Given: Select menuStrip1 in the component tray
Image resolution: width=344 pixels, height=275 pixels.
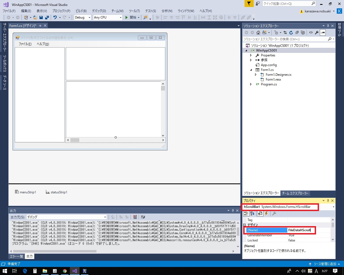Looking at the screenshot, I should click(26, 192).
